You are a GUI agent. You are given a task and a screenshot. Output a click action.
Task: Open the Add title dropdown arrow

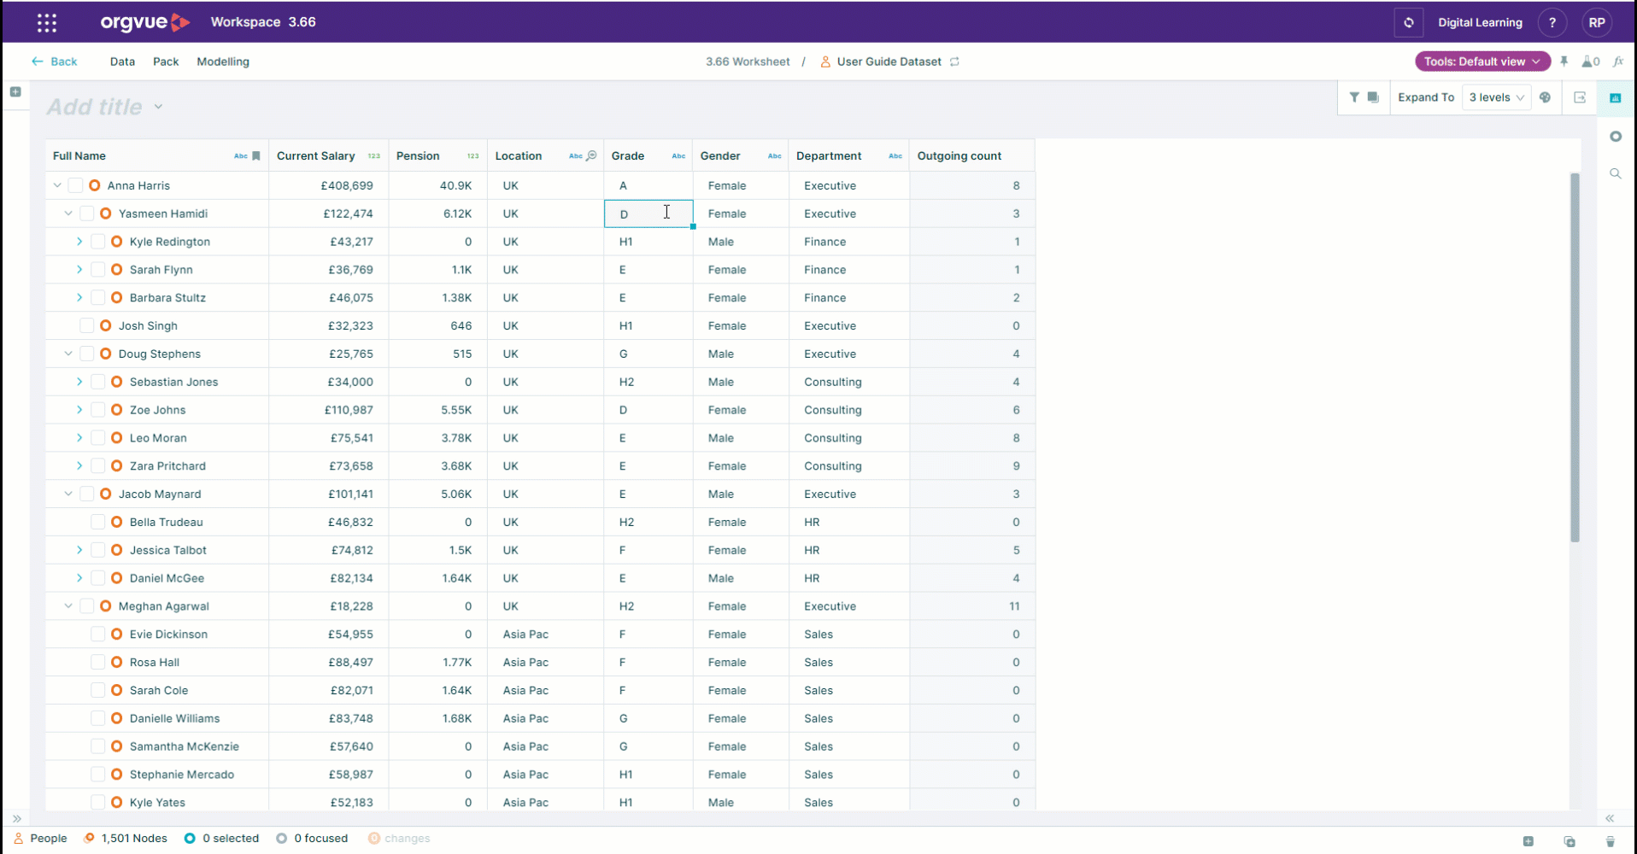point(158,107)
